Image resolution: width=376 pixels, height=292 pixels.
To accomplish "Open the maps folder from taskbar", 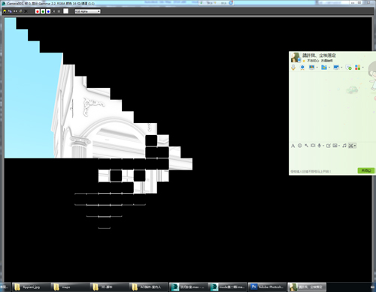I will coord(70,287).
